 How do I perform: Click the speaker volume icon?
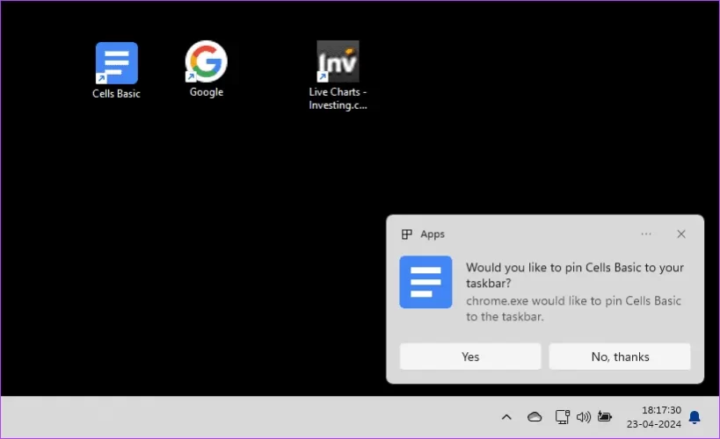point(583,417)
